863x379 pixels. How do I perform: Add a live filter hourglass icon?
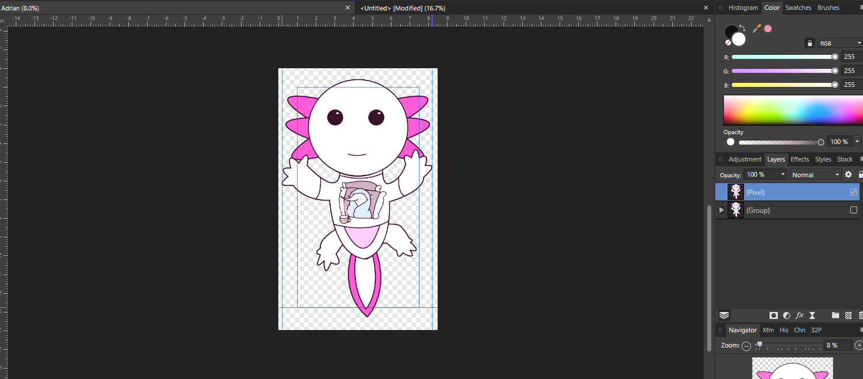tap(812, 315)
